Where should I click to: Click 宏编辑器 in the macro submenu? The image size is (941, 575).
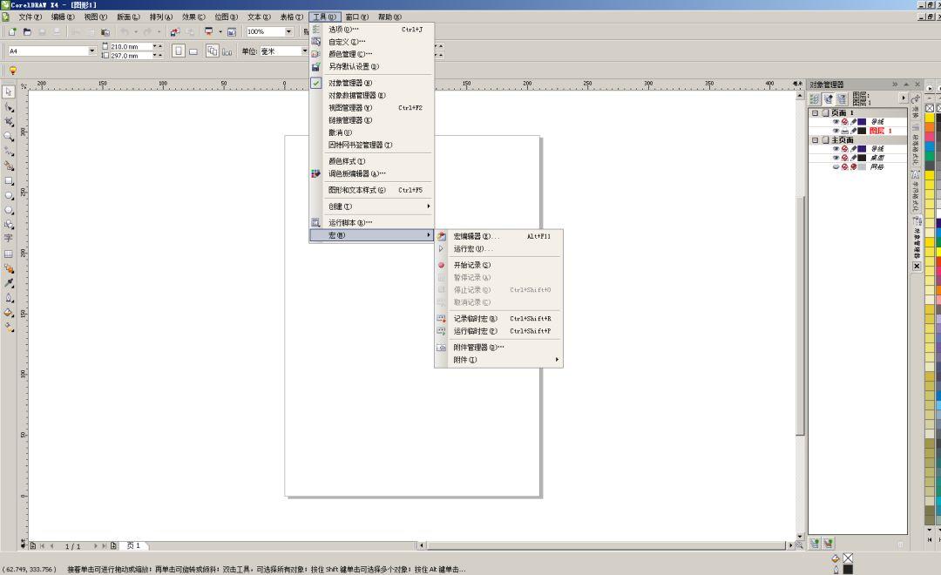(x=475, y=236)
